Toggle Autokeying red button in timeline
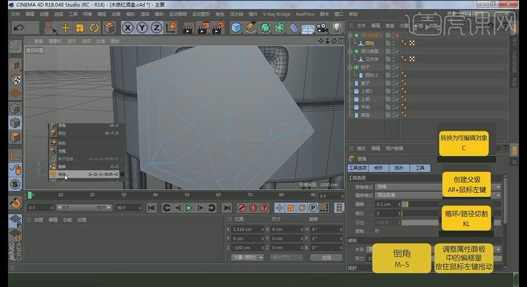The width and height of the screenshot is (527, 287). 253,208
